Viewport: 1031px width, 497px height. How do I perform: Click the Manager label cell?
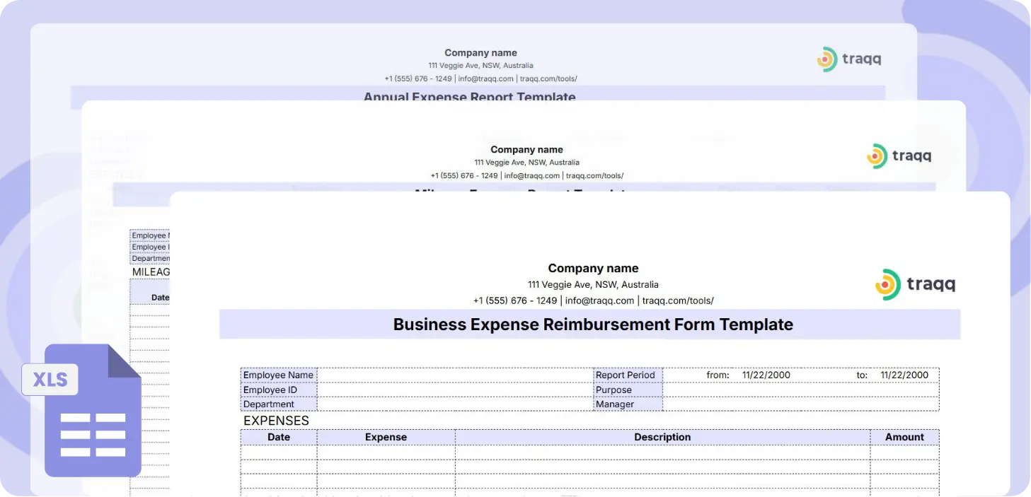point(628,404)
